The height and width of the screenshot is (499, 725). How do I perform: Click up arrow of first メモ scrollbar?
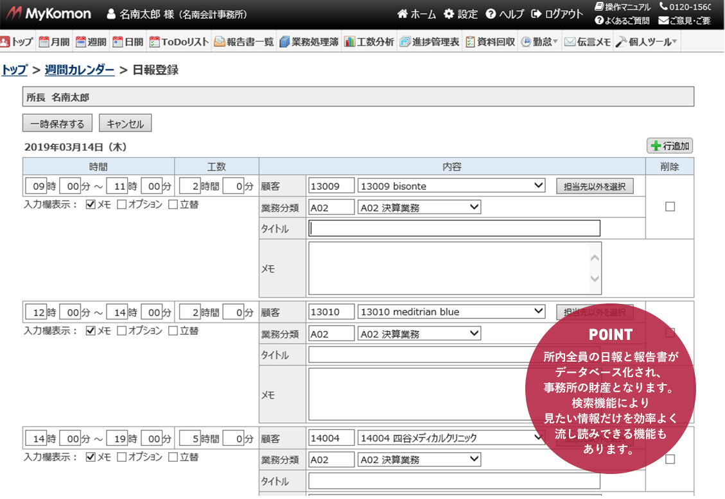point(595,258)
